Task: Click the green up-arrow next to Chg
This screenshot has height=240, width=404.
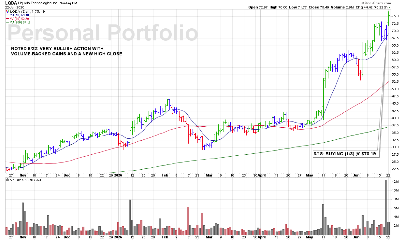Action: tap(389, 7)
